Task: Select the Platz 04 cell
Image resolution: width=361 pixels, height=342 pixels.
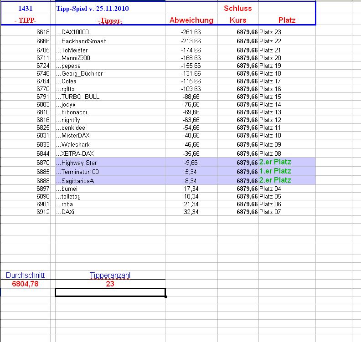Action: click(x=287, y=189)
